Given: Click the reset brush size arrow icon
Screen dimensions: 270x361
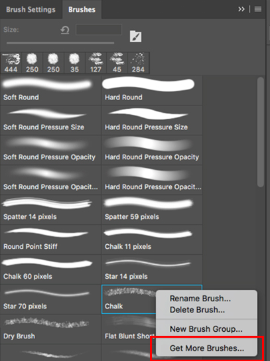Looking at the screenshot, I should click(x=64, y=30).
